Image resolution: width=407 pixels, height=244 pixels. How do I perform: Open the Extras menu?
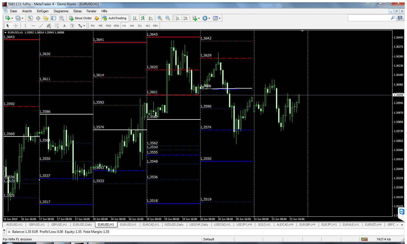77,11
